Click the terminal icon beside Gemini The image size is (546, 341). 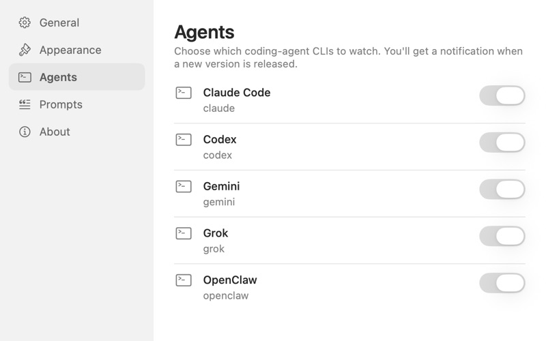(184, 186)
